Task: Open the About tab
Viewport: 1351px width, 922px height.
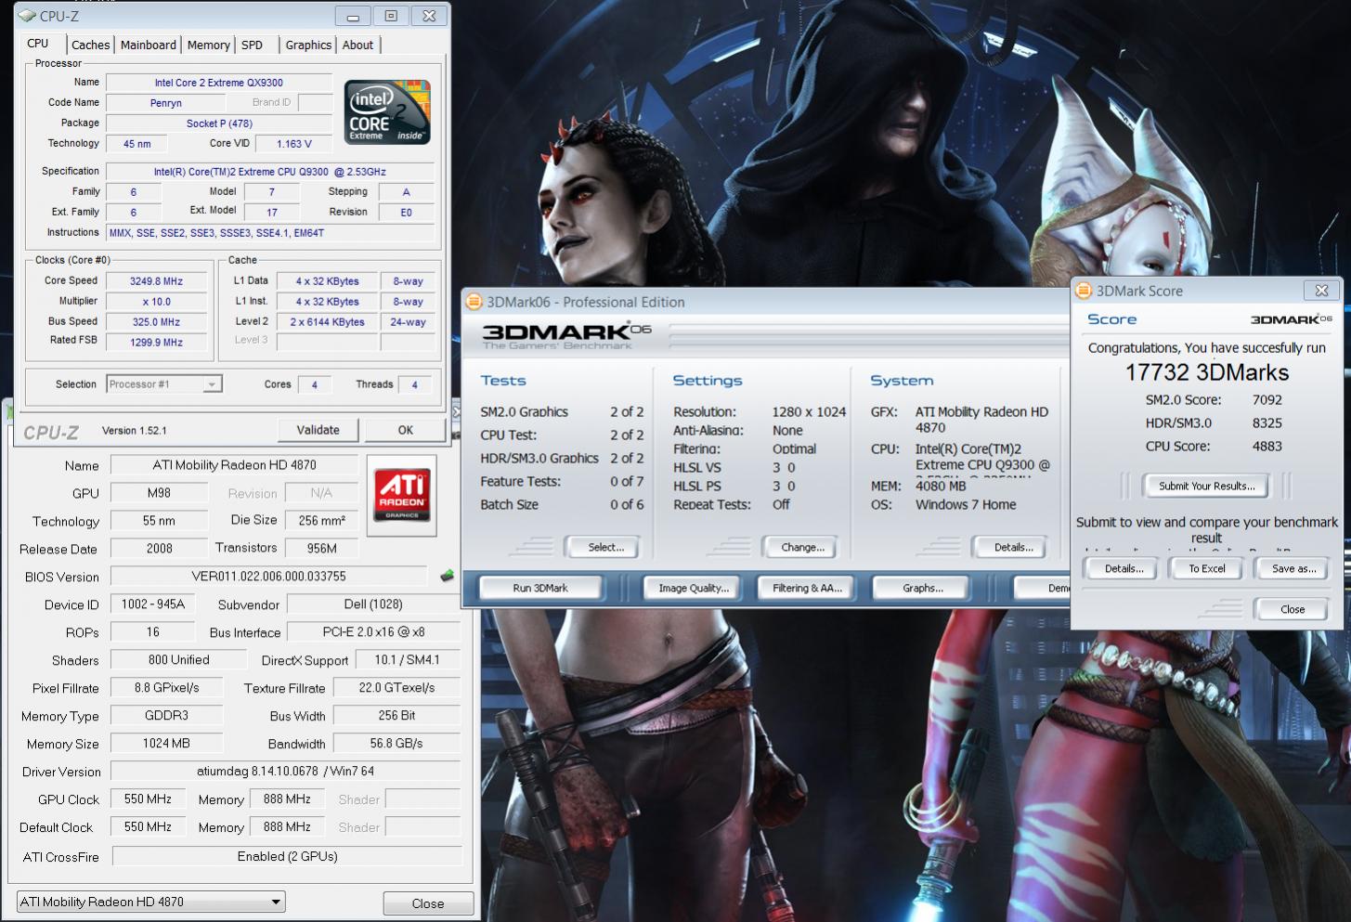Action: pyautogui.click(x=358, y=45)
